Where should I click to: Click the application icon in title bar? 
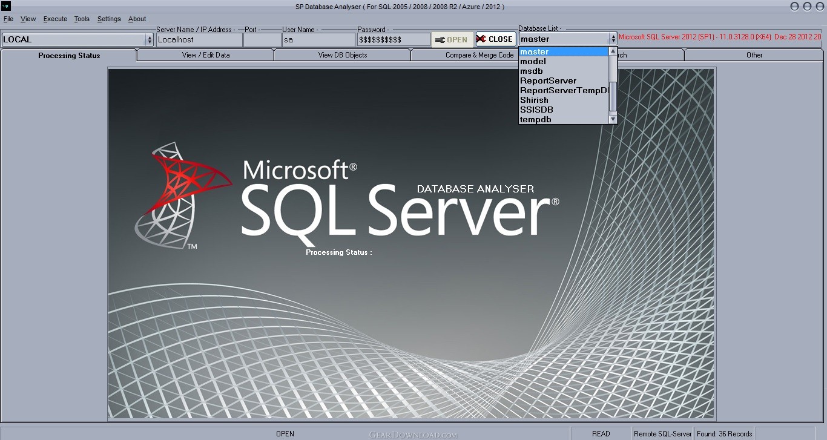[x=7, y=7]
